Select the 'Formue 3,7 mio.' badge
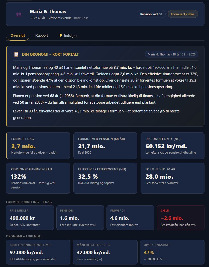 pos(183,14)
